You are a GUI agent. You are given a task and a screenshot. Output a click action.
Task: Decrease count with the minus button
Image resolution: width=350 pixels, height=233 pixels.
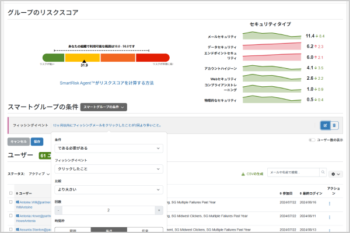59,210
